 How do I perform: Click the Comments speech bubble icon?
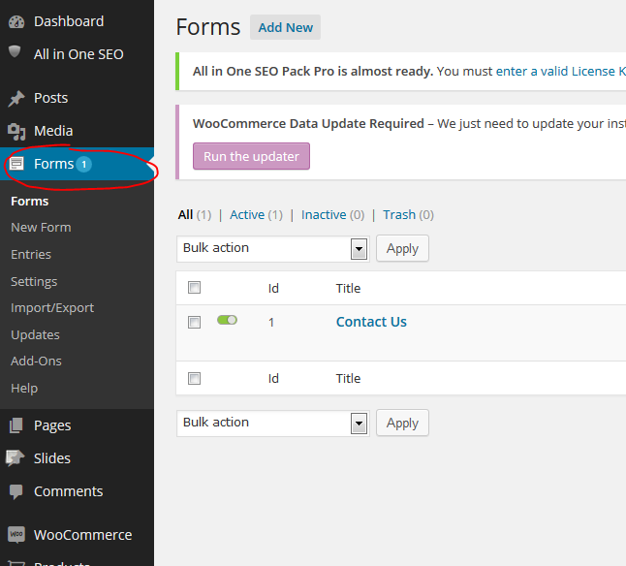pyautogui.click(x=16, y=491)
